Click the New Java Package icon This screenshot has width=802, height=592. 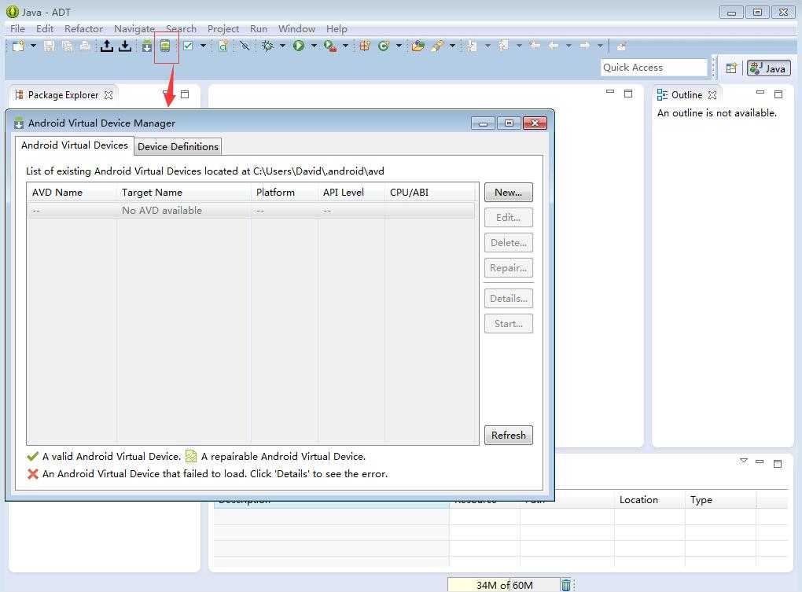point(365,46)
